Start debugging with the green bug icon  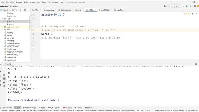coord(187,6)
